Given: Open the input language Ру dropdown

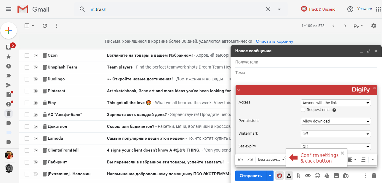Looking at the screenshot, I should [x=358, y=26].
